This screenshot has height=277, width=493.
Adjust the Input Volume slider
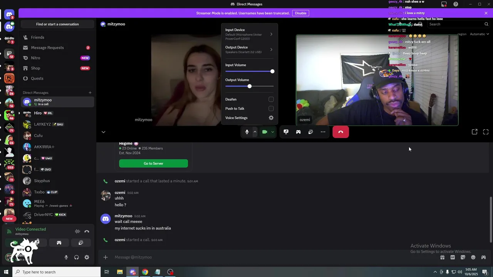click(x=249, y=72)
